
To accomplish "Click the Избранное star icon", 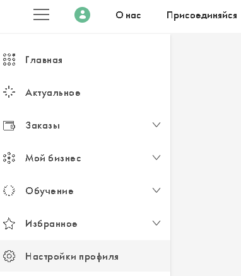I will pyautogui.click(x=9, y=224).
